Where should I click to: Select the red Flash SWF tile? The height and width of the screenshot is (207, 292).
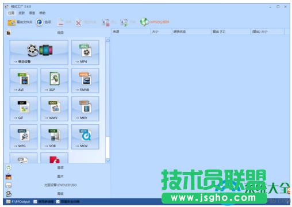55,158
